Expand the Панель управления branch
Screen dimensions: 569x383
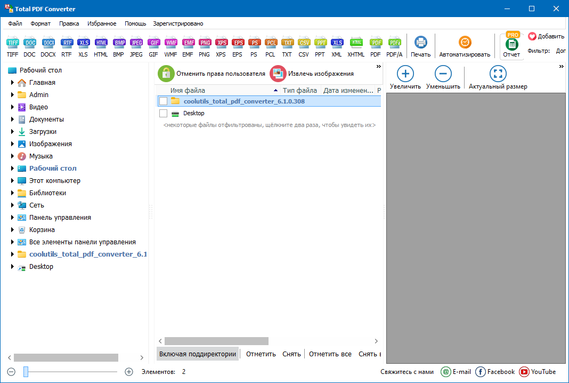pyautogui.click(x=13, y=217)
